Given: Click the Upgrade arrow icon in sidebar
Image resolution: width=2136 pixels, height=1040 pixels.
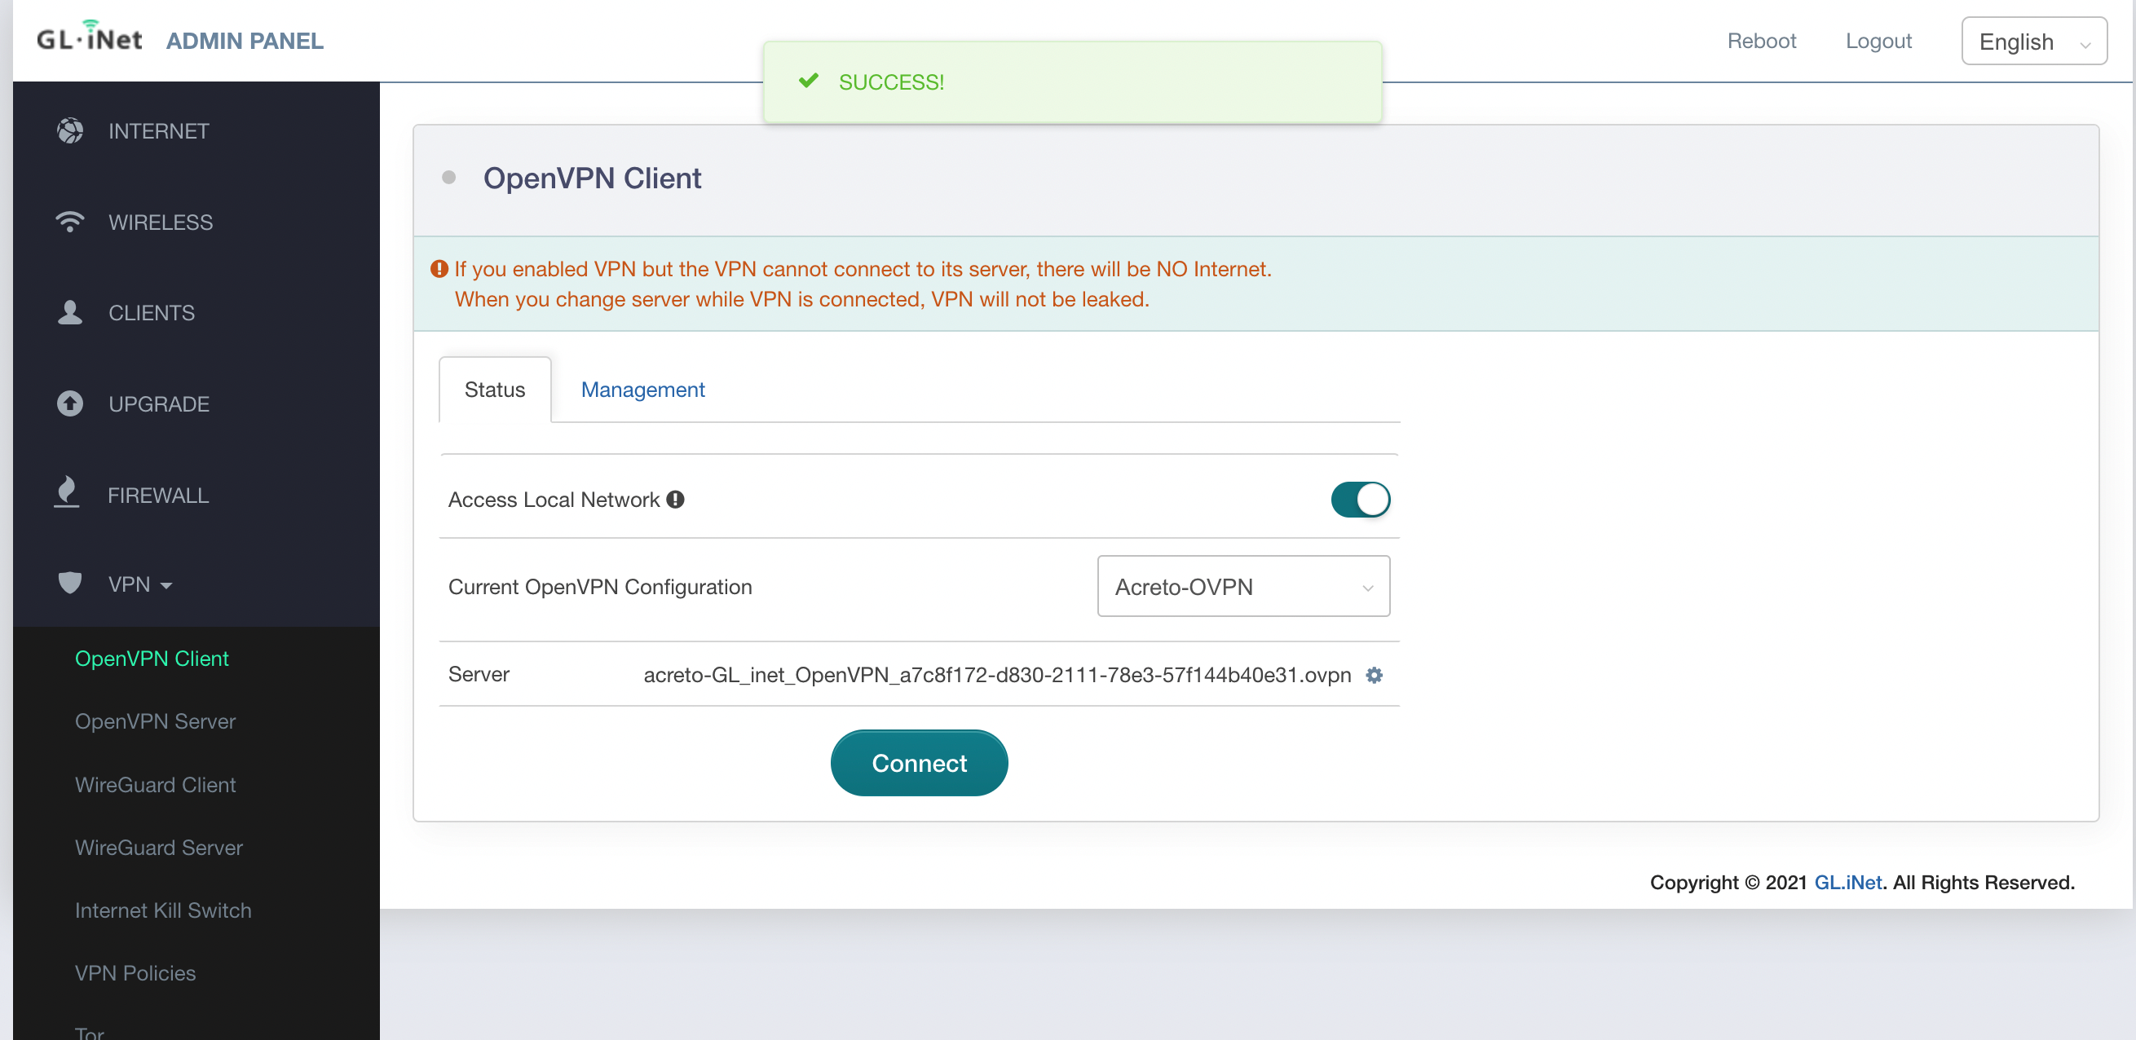Looking at the screenshot, I should click(x=69, y=403).
